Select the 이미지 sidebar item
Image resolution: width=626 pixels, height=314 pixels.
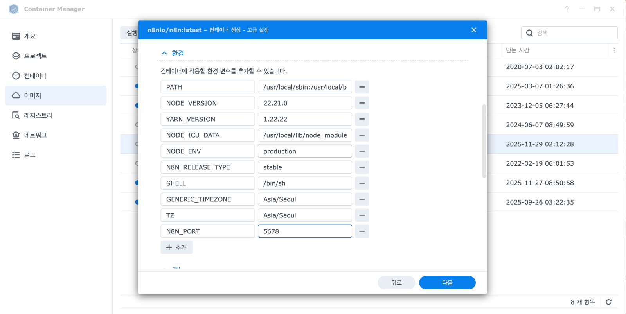pyautogui.click(x=56, y=95)
